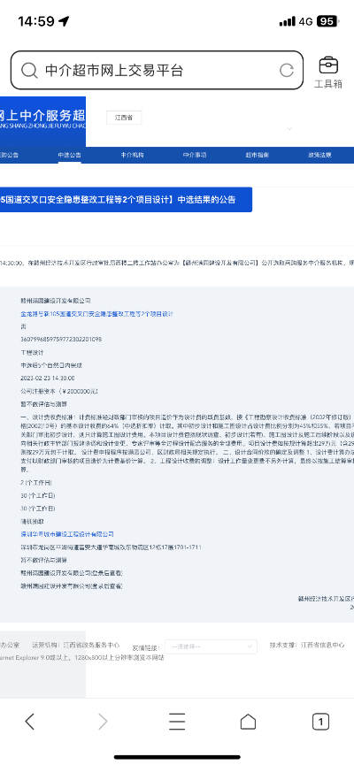Click the 网上中介服务超市 site logo banner
The width and height of the screenshot is (354, 765).
43,121
